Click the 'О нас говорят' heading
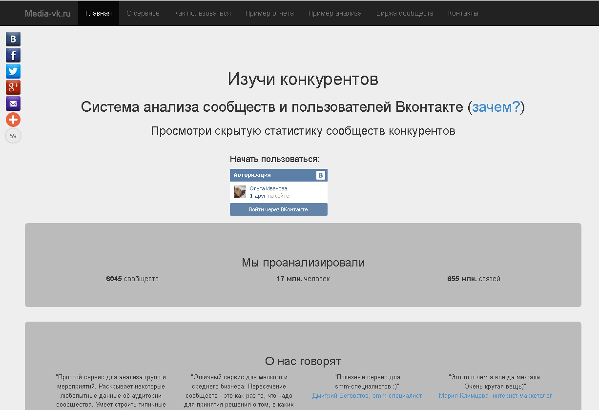 pyautogui.click(x=303, y=361)
